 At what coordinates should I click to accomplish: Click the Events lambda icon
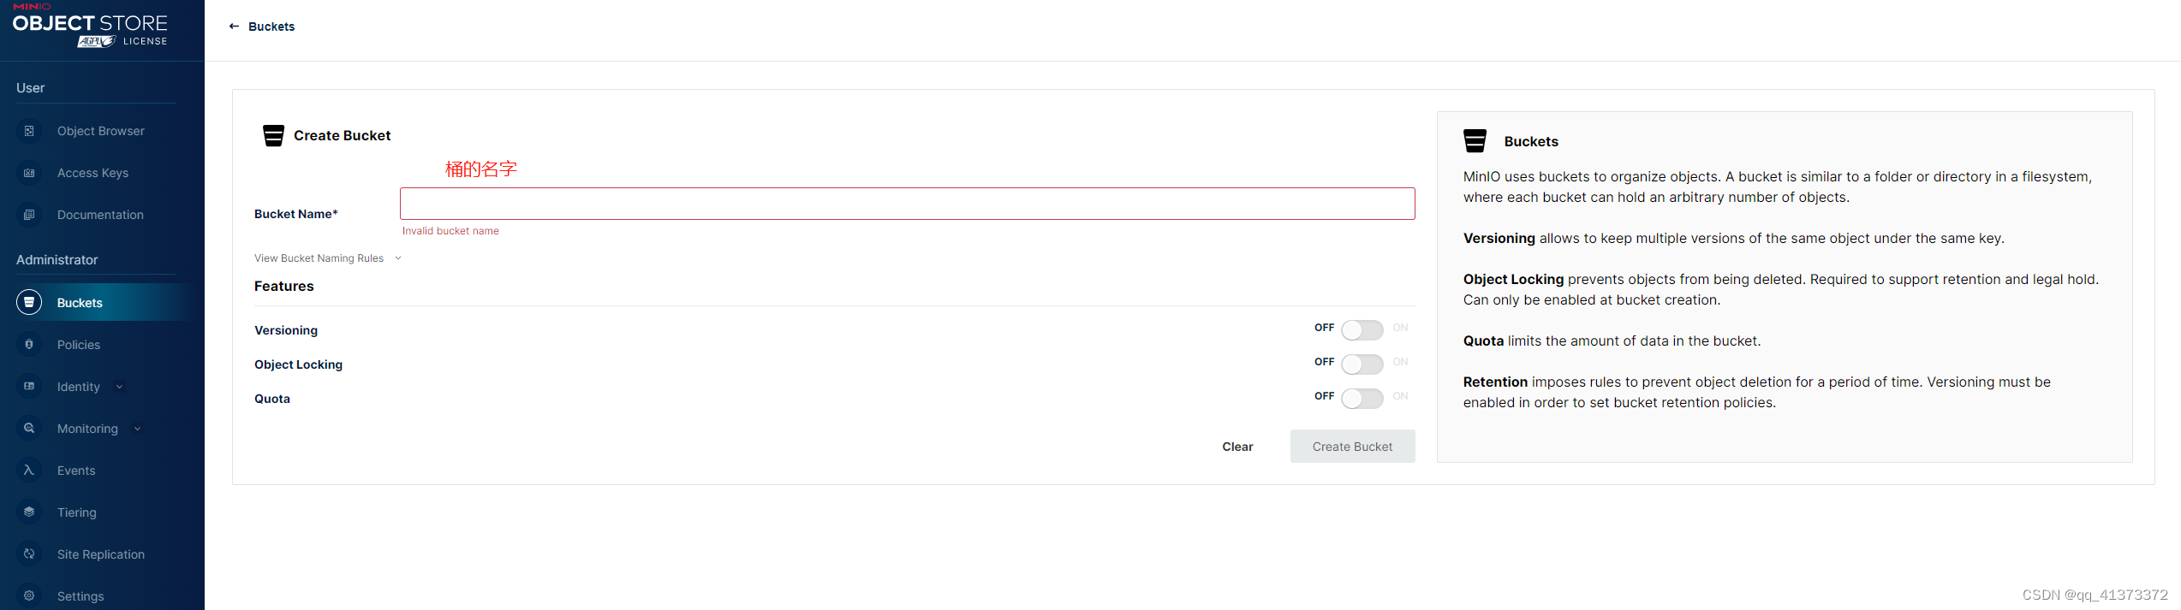pyautogui.click(x=29, y=470)
